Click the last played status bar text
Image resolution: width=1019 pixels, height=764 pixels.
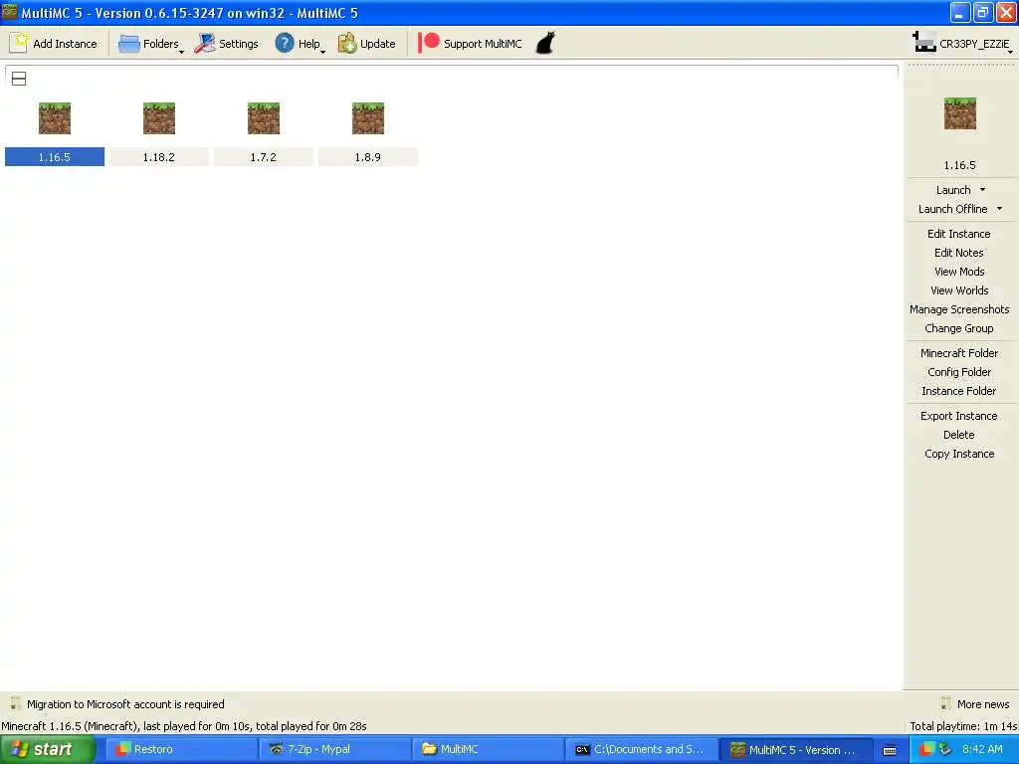click(x=184, y=725)
